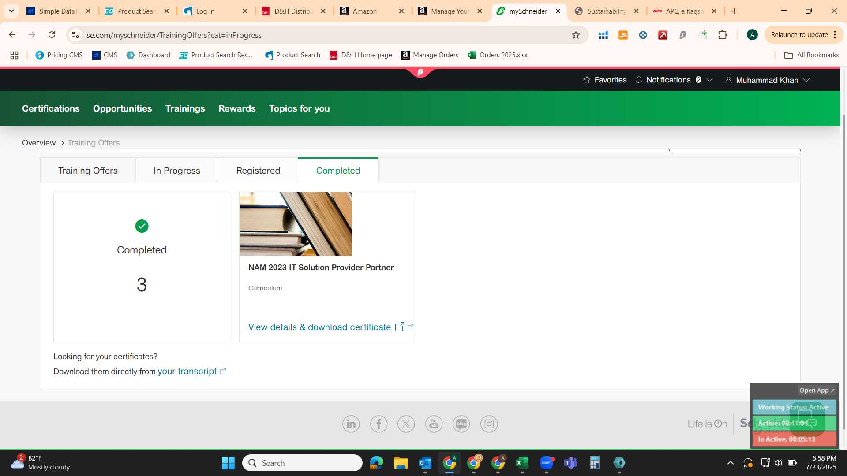Open Opportunities menu
The height and width of the screenshot is (476, 847).
[x=122, y=108]
